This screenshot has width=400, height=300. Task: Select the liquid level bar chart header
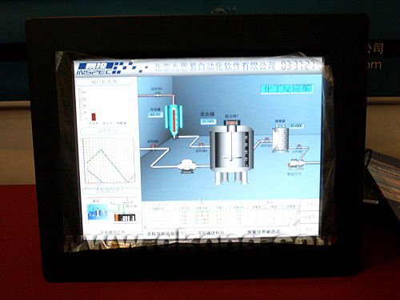(x=105, y=82)
